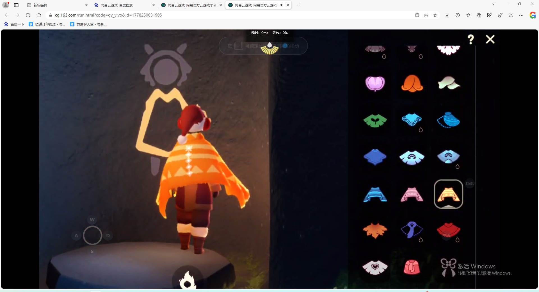
Task: Choose the small dark bat-like cape
Action: [x=412, y=49]
